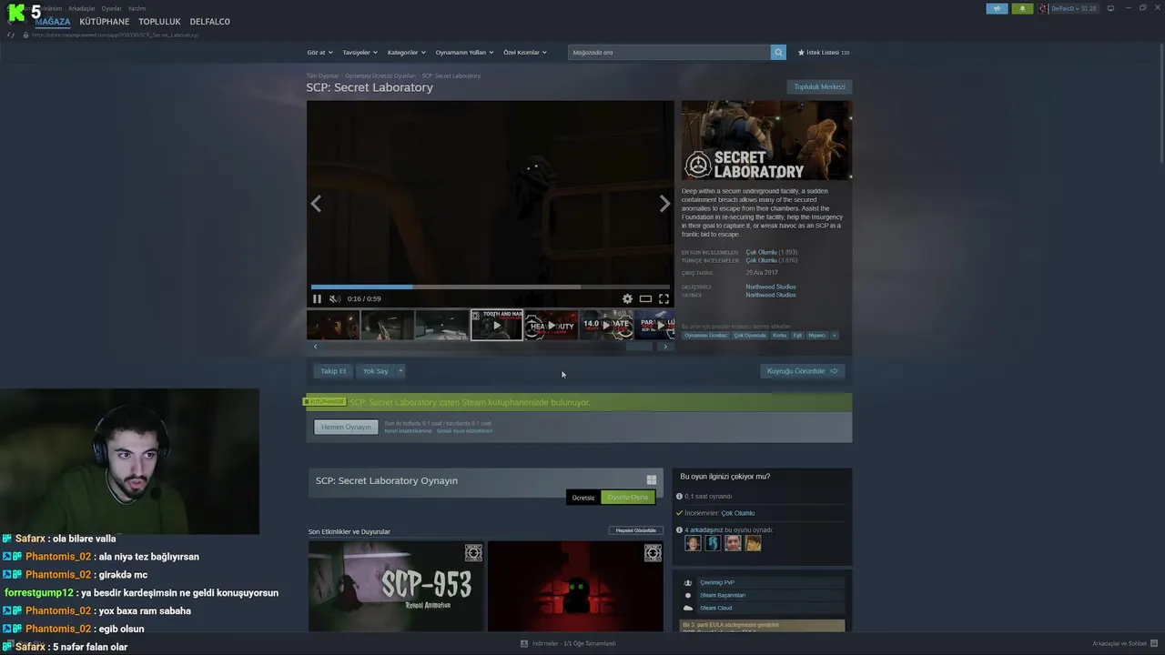Click the Hemen Oynayın button
This screenshot has height=655, width=1165.
click(346, 427)
